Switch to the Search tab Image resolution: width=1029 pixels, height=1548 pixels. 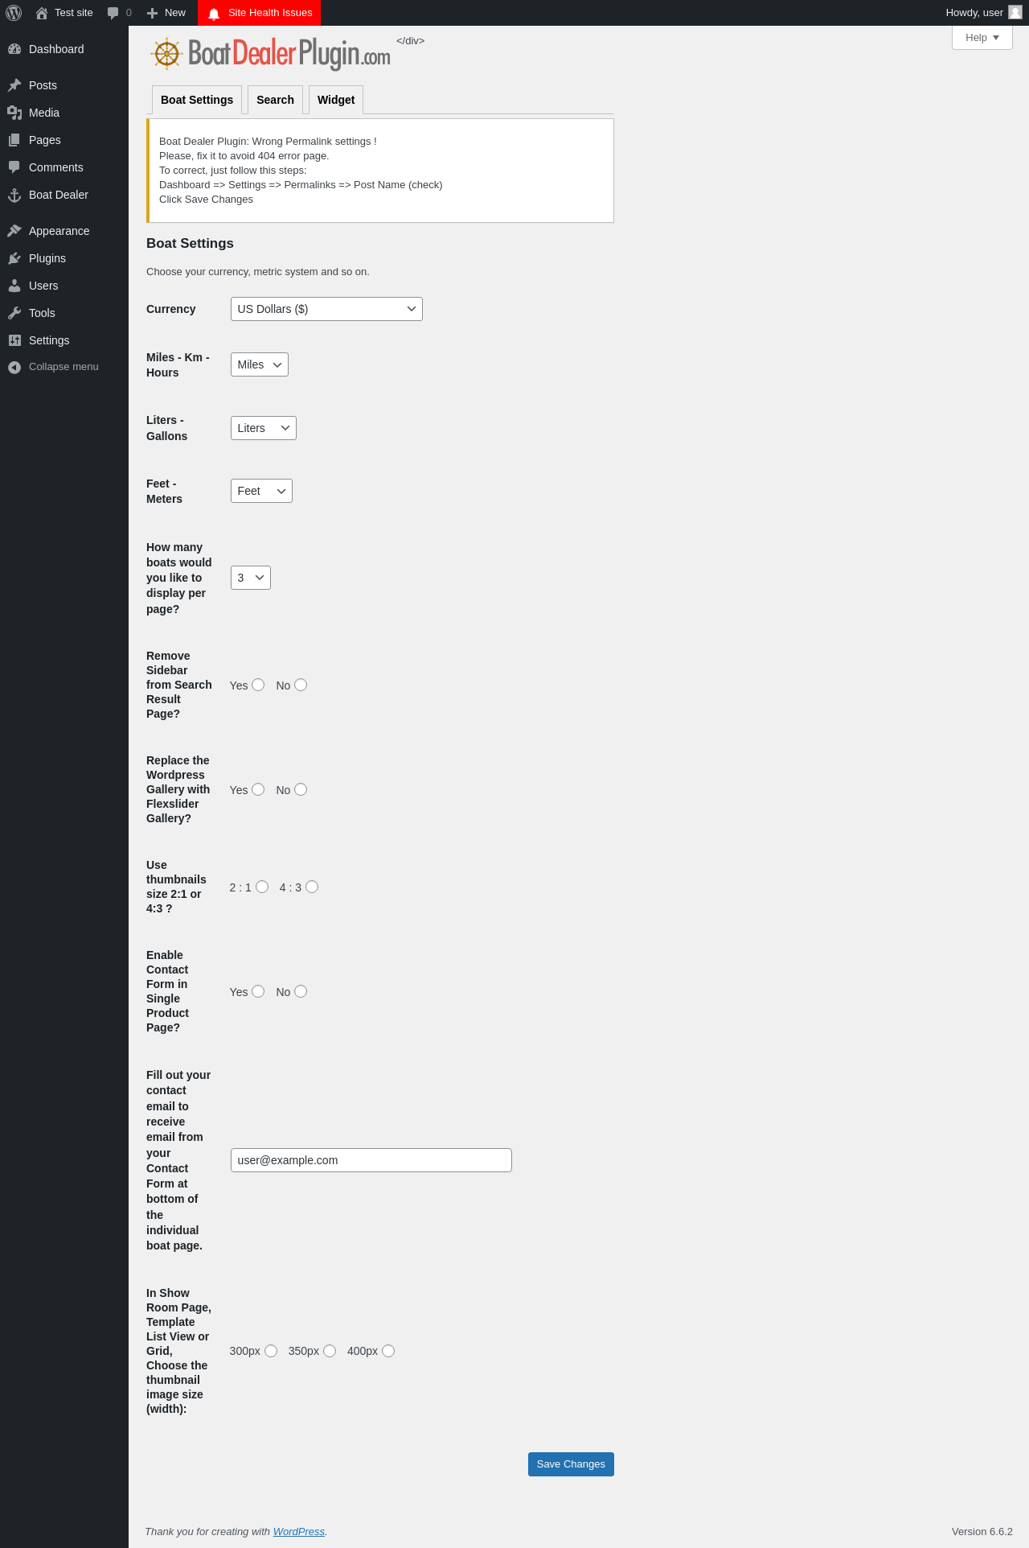[x=275, y=100]
